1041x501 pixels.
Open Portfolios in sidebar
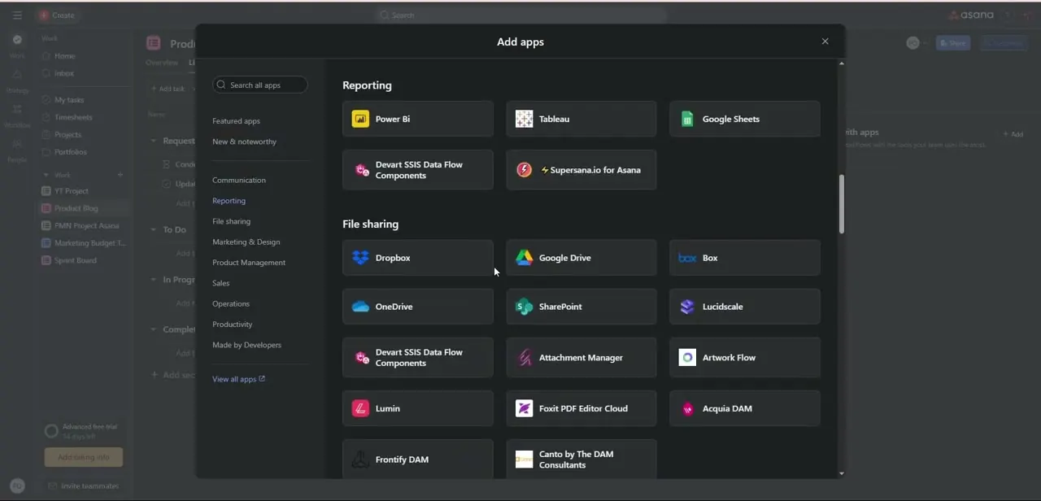[70, 152]
